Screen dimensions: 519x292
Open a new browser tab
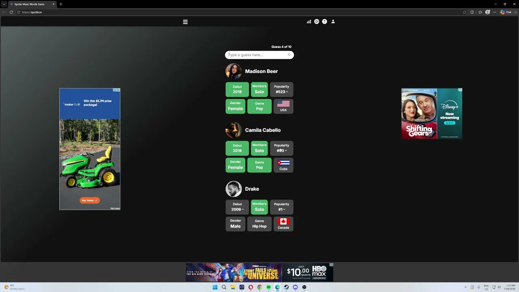point(61,4)
